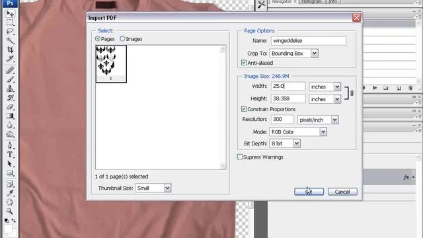This screenshot has height=238, width=423.
Task: Select the Eyedropper tool
Action: (x=10, y=193)
